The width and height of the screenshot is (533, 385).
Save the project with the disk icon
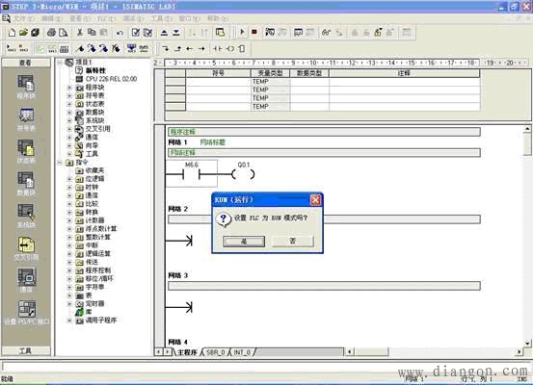[x=35, y=33]
